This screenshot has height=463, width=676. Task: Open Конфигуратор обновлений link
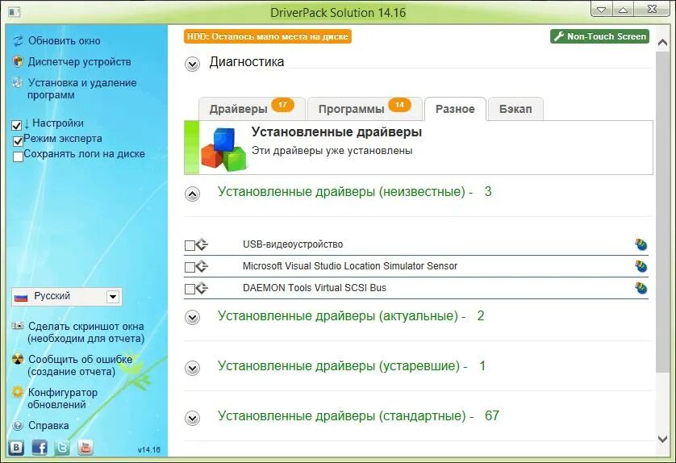62,398
